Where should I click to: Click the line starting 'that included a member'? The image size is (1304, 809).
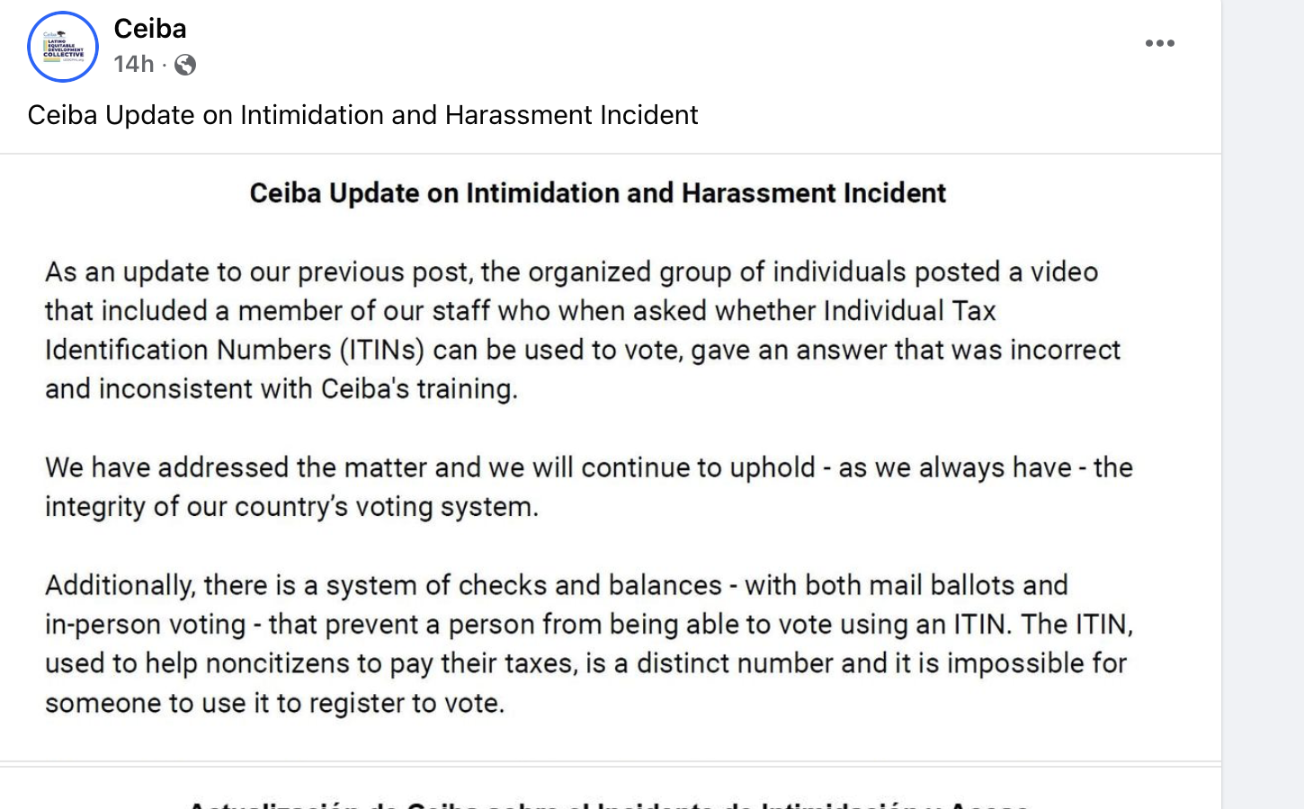pos(520,311)
